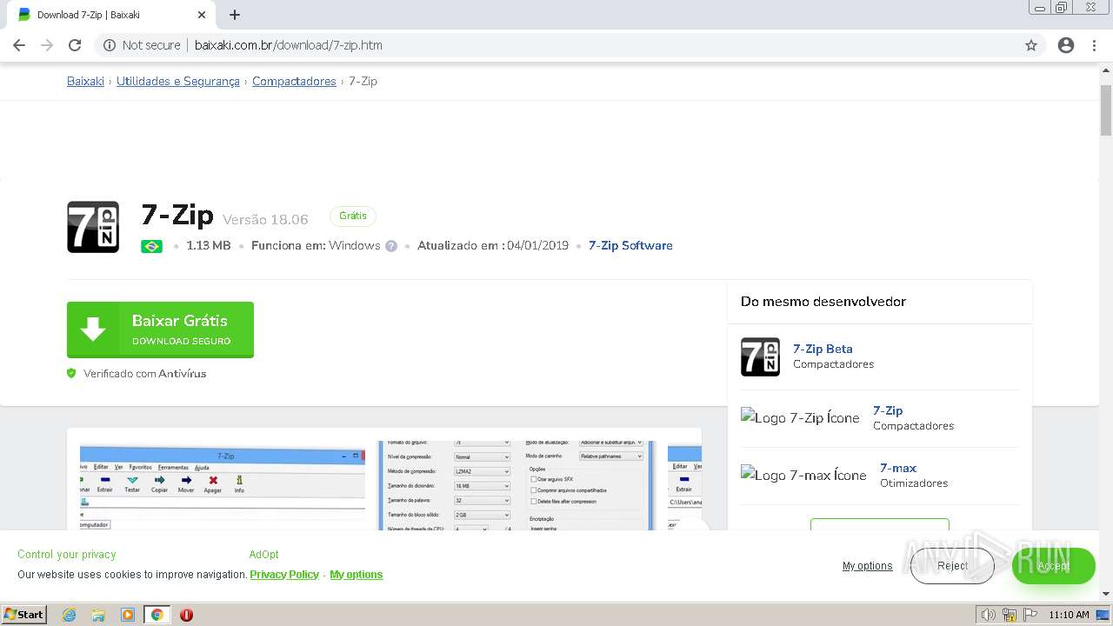Click the Action Center flag tray icon
Viewport: 1113px width, 626px height.
tap(1030, 615)
